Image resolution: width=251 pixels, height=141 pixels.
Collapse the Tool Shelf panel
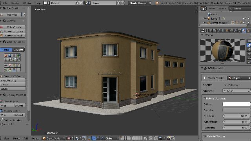(1, 8)
